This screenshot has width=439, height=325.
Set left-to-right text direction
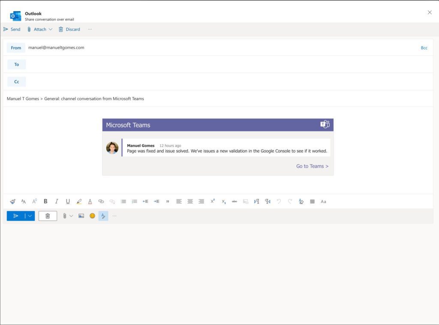tap(256, 201)
